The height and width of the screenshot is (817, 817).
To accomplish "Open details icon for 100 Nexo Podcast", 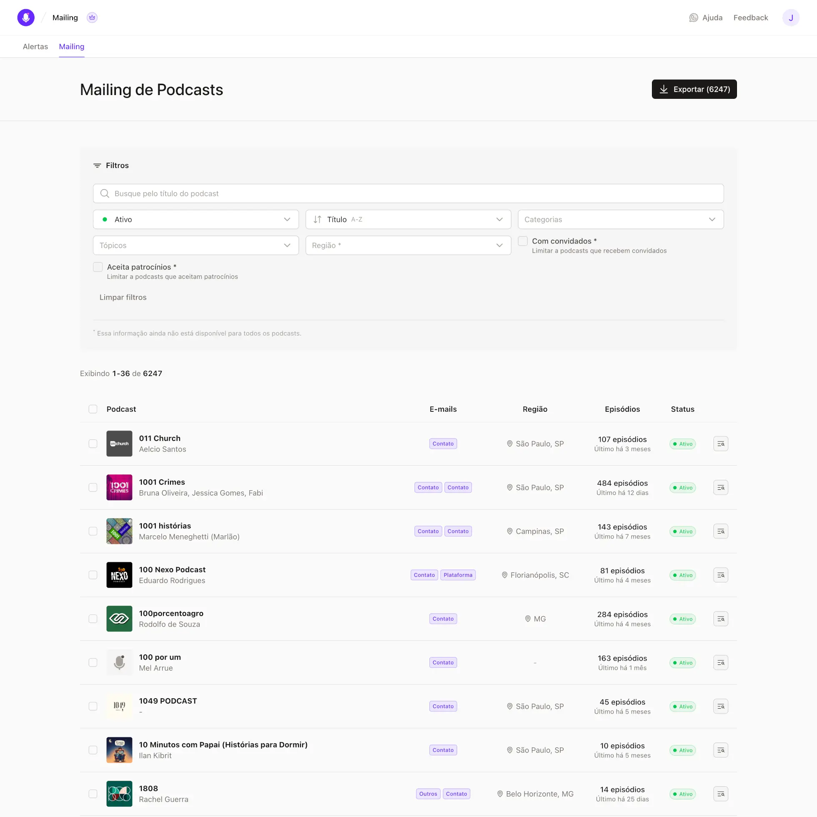I will (x=720, y=575).
